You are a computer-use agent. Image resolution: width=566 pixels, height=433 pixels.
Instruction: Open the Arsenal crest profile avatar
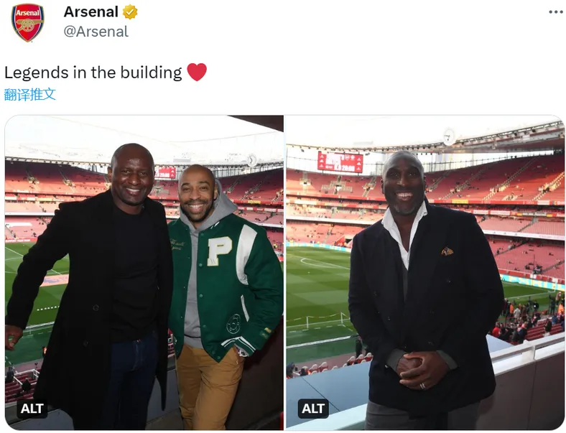point(28,23)
